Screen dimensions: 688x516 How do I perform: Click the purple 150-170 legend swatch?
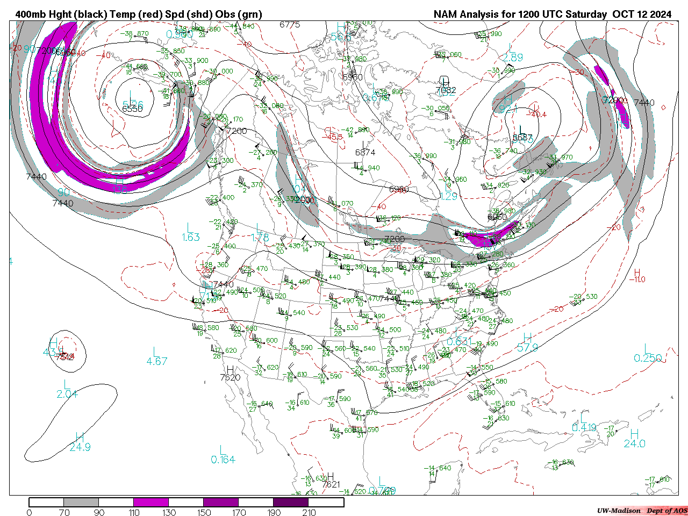point(221,503)
